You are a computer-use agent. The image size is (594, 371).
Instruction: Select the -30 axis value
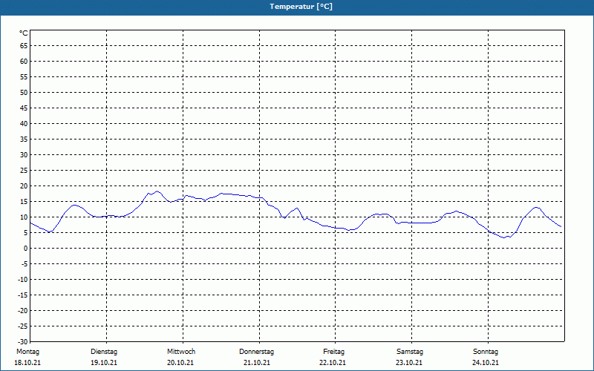(x=23, y=341)
